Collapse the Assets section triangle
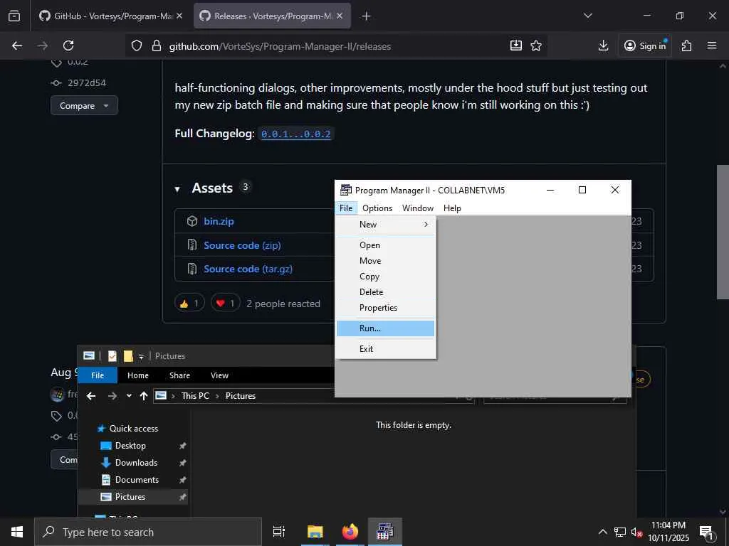729x546 pixels. coord(177,189)
